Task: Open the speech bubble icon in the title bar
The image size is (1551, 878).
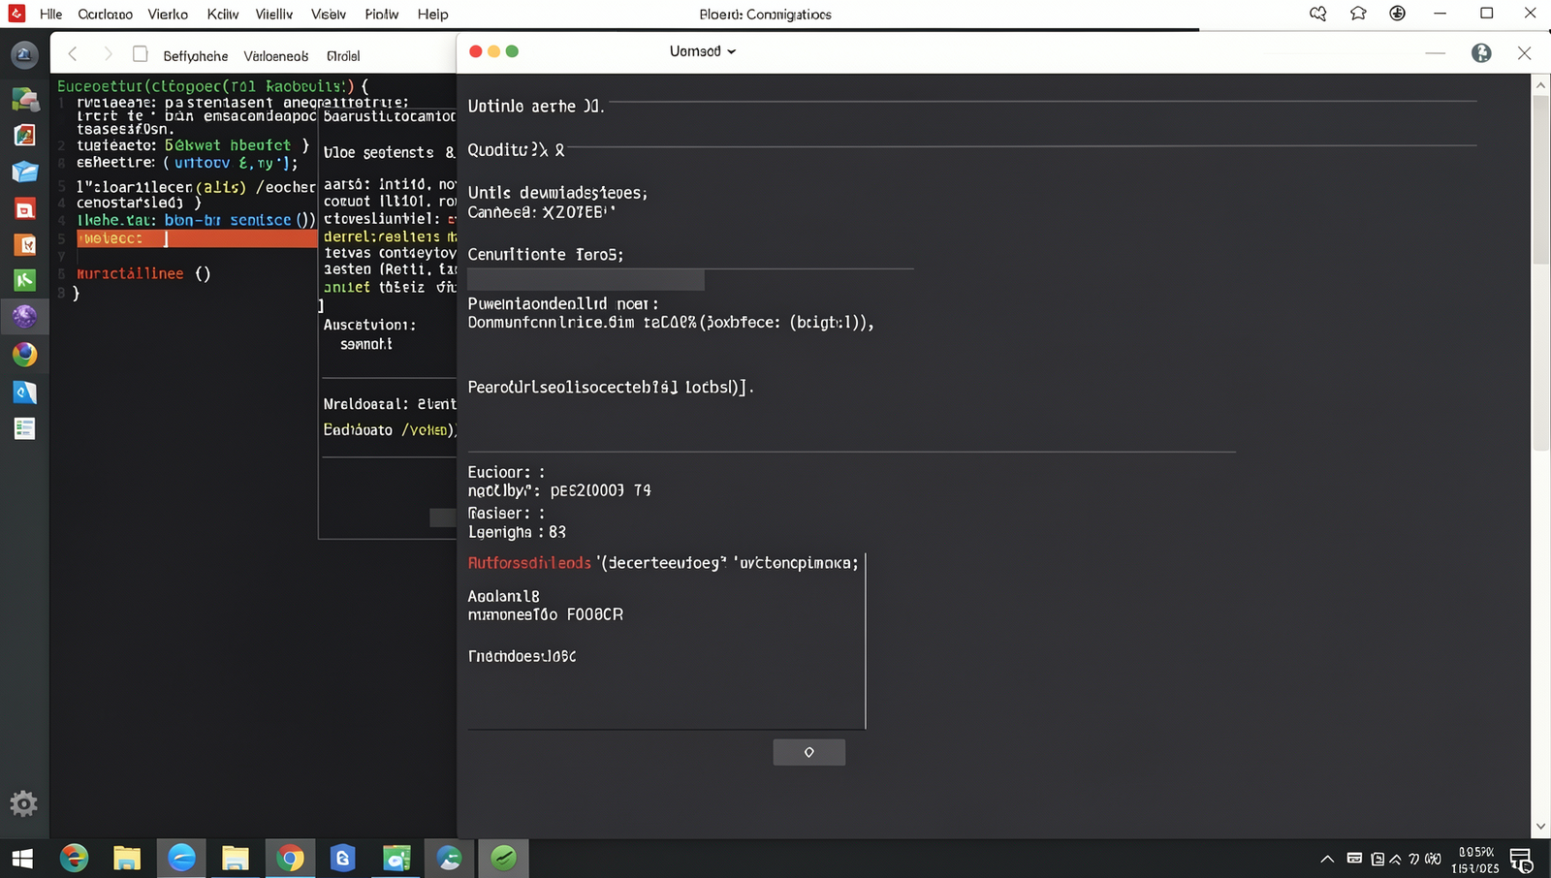Action: pyautogui.click(x=1317, y=14)
